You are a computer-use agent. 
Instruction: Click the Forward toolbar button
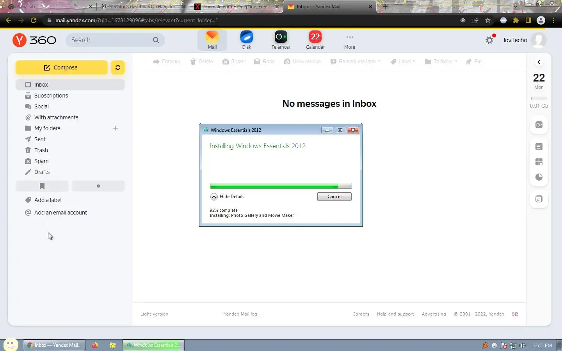point(167,62)
